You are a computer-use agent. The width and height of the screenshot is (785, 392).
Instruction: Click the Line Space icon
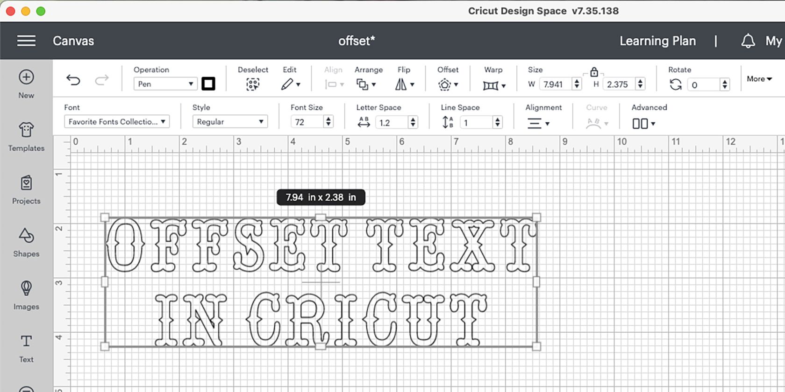pos(448,122)
